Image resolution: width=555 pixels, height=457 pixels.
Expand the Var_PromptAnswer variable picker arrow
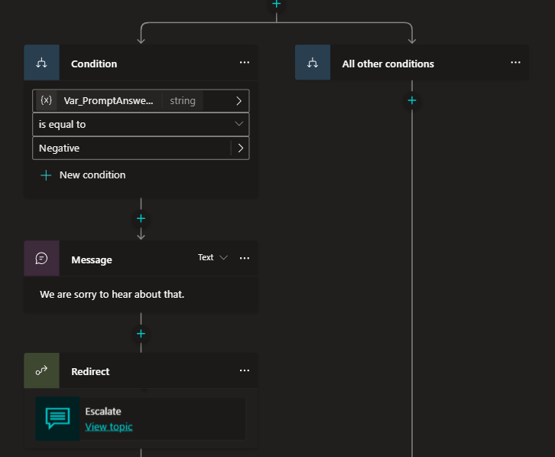(239, 100)
